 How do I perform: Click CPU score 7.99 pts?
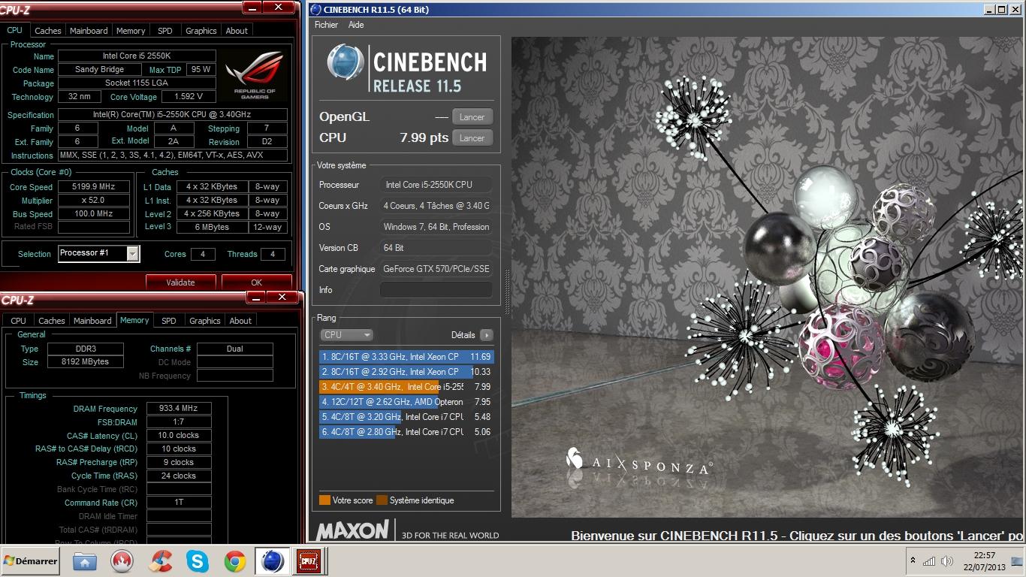click(x=424, y=138)
